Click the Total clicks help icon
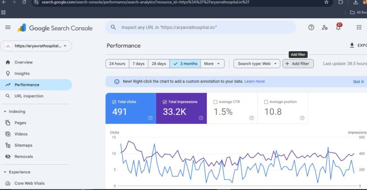The image size is (367, 190). point(151,118)
